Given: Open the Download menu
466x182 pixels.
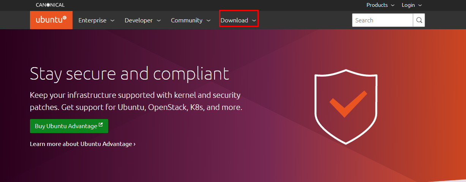Looking at the screenshot, I should pos(239,20).
